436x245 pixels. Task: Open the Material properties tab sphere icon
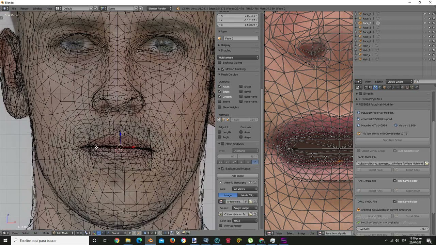pos(403,87)
